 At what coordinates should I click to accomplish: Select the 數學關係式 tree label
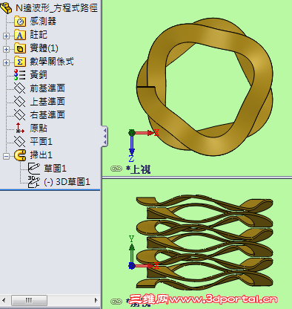[52, 62]
